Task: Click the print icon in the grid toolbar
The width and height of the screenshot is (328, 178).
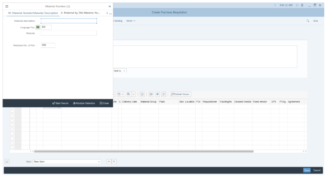Action: 157,94
